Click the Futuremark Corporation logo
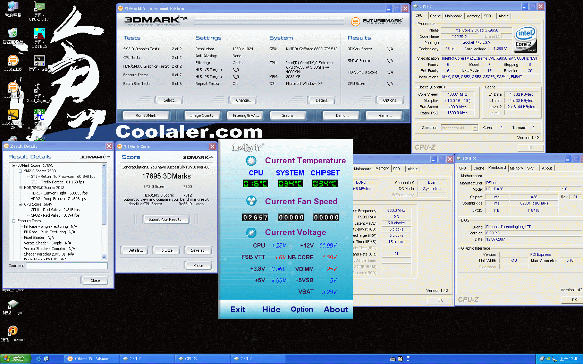The image size is (583, 364). 376,21
